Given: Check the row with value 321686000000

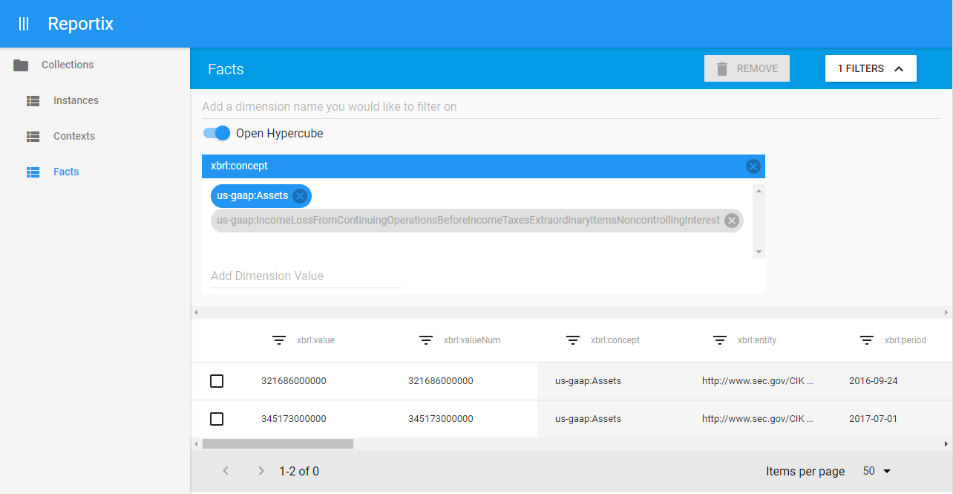Looking at the screenshot, I should click(x=217, y=381).
